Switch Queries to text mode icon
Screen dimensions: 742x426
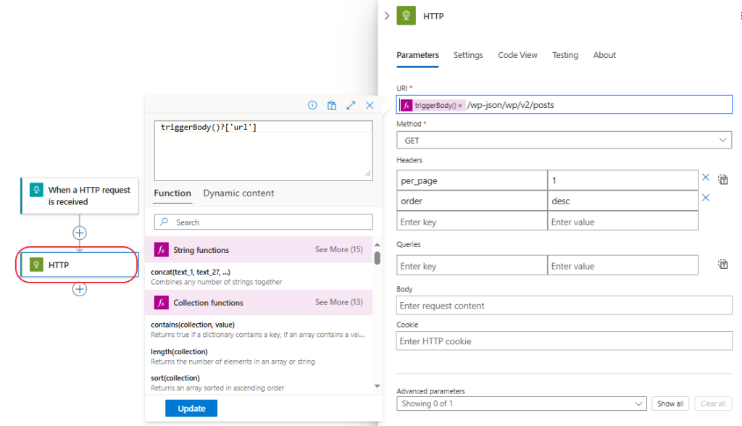[722, 264]
